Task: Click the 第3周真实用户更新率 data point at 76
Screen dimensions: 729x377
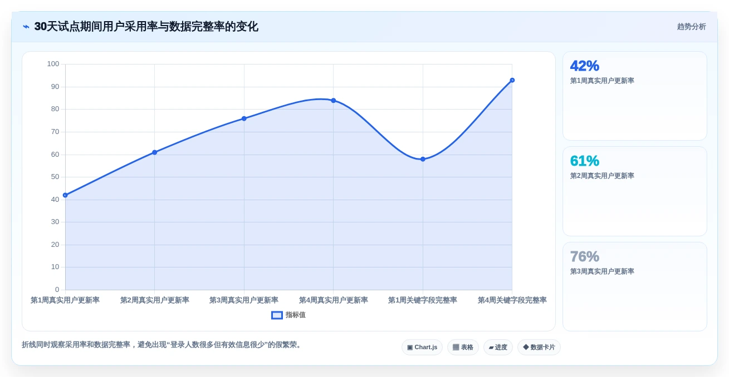Action: coord(244,118)
